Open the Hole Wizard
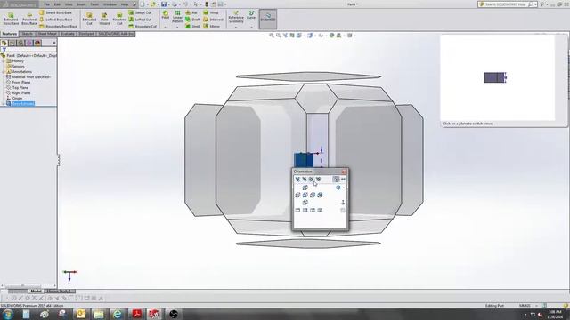The width and height of the screenshot is (570, 320). (104, 19)
